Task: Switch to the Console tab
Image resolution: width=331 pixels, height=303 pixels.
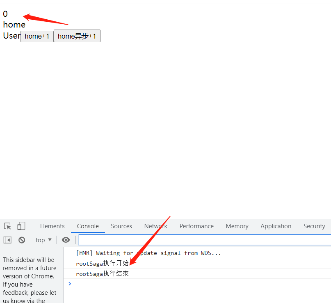Action: [x=88, y=226]
